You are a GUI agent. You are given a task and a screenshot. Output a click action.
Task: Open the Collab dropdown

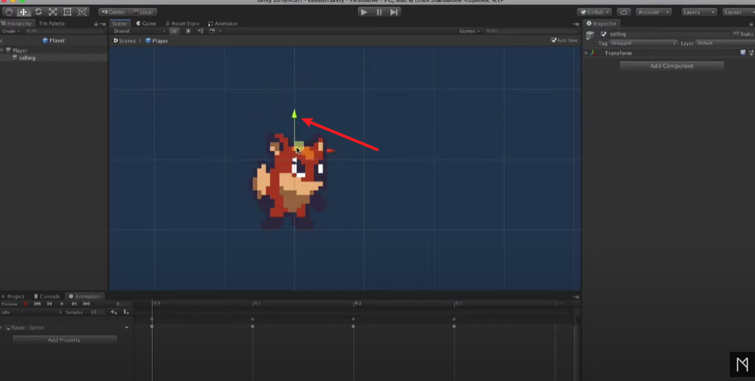595,12
